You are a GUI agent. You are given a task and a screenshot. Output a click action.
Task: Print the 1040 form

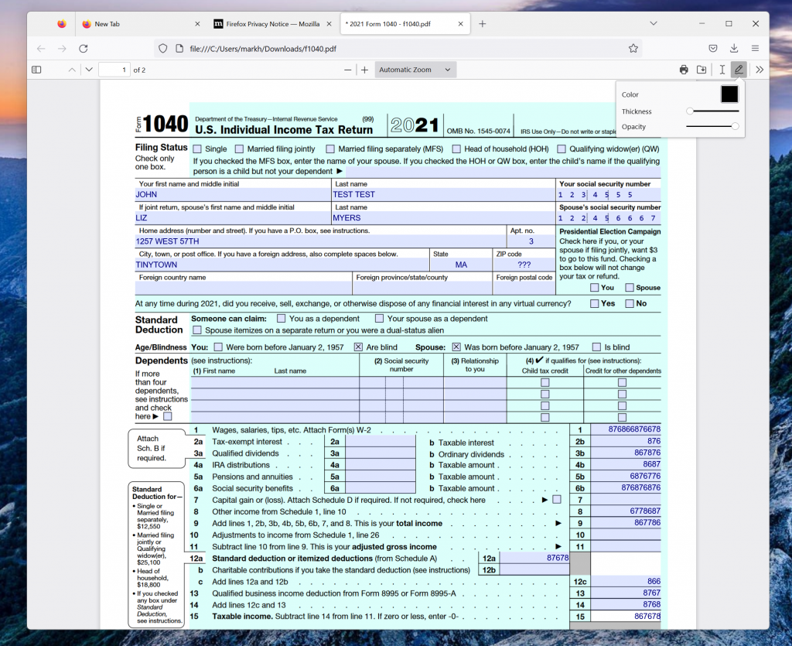(684, 69)
